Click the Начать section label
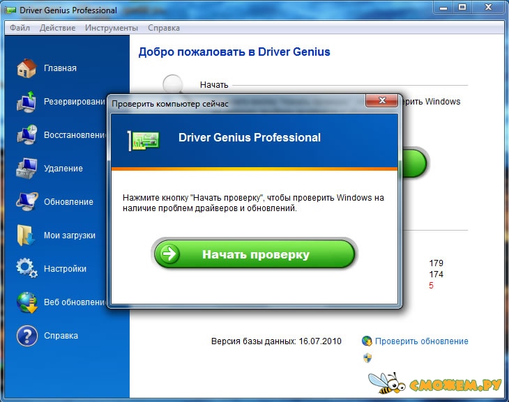509x402 pixels. tap(214, 85)
